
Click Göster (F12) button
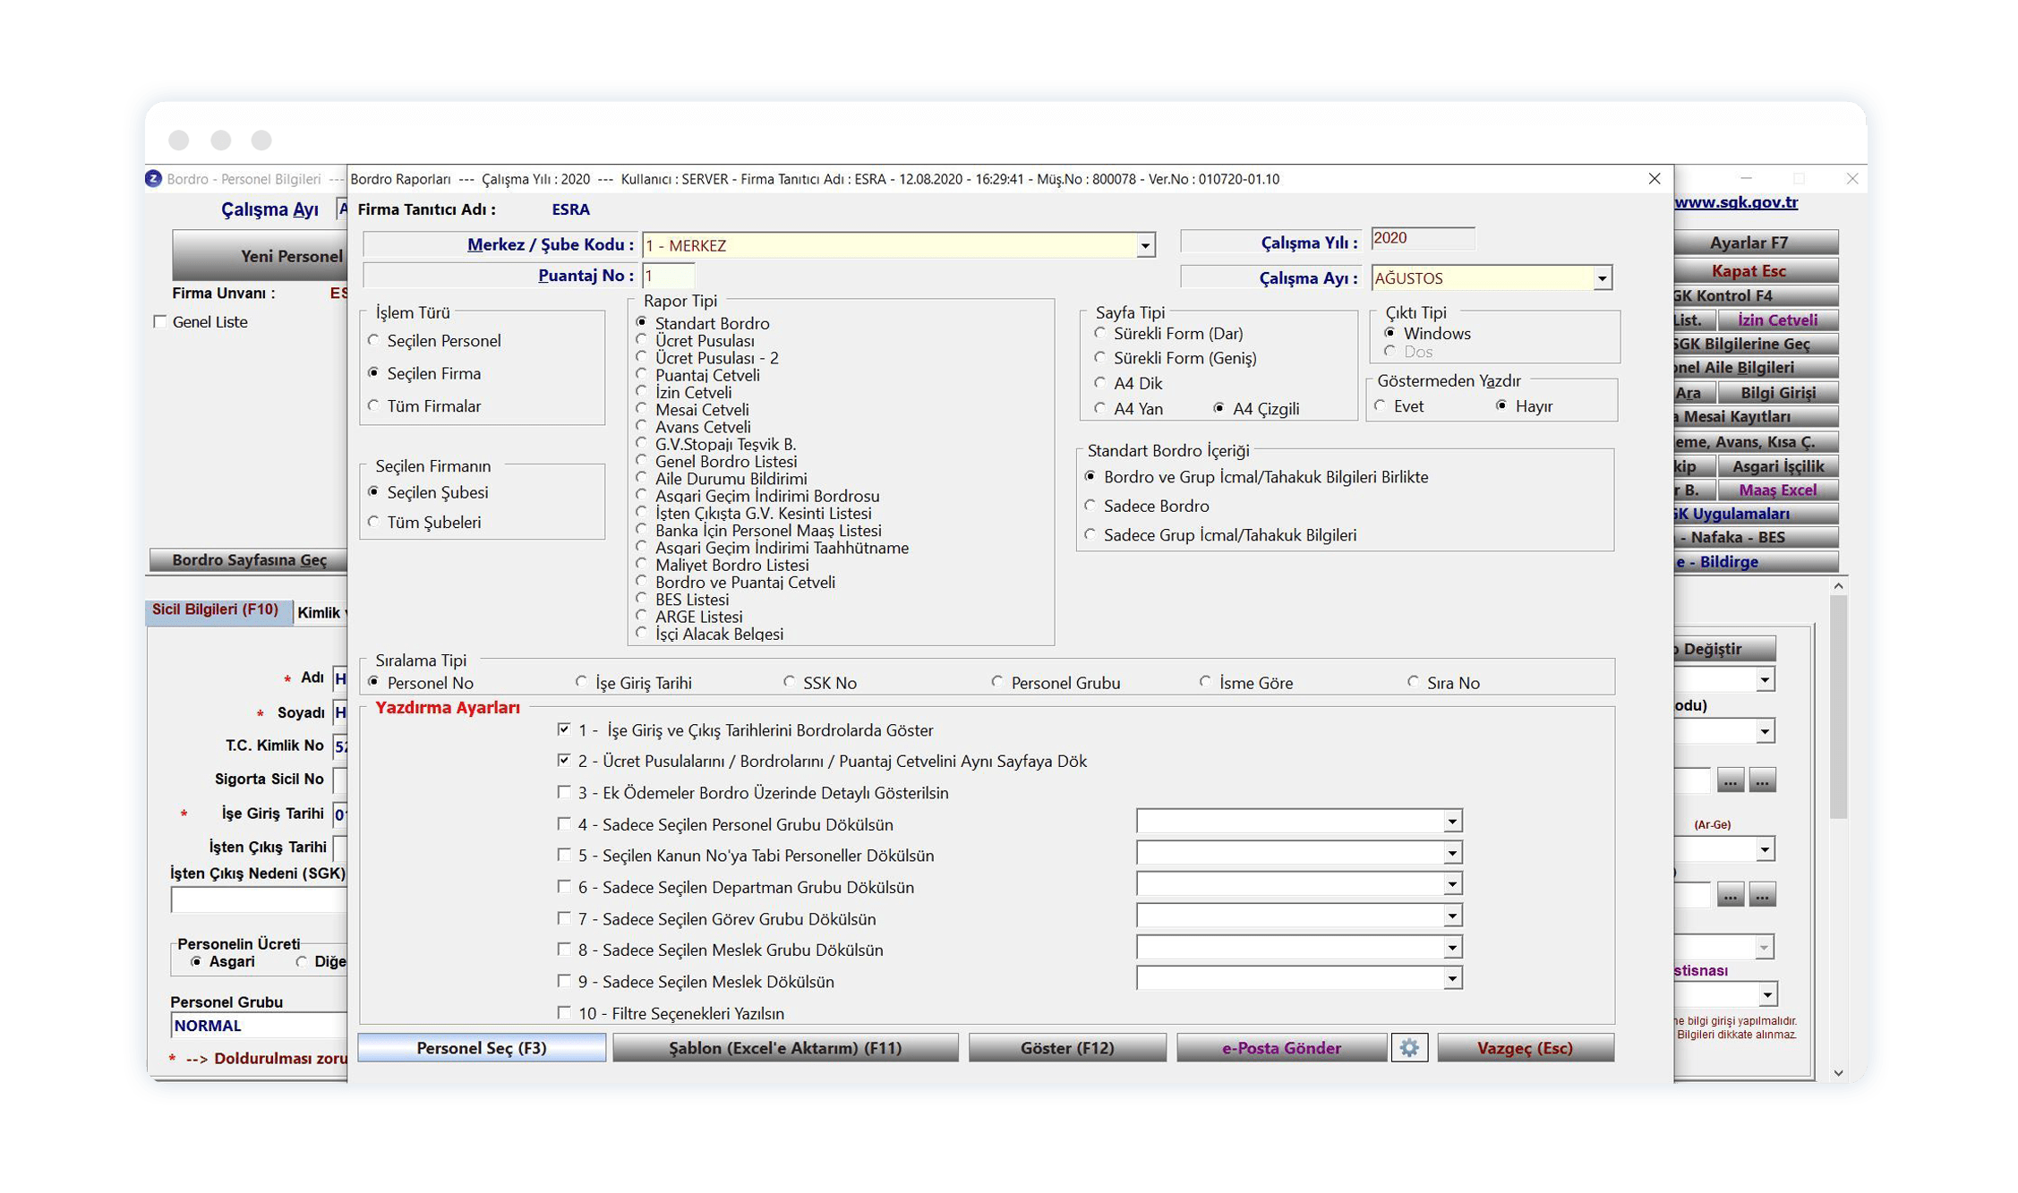pyautogui.click(x=1067, y=1048)
